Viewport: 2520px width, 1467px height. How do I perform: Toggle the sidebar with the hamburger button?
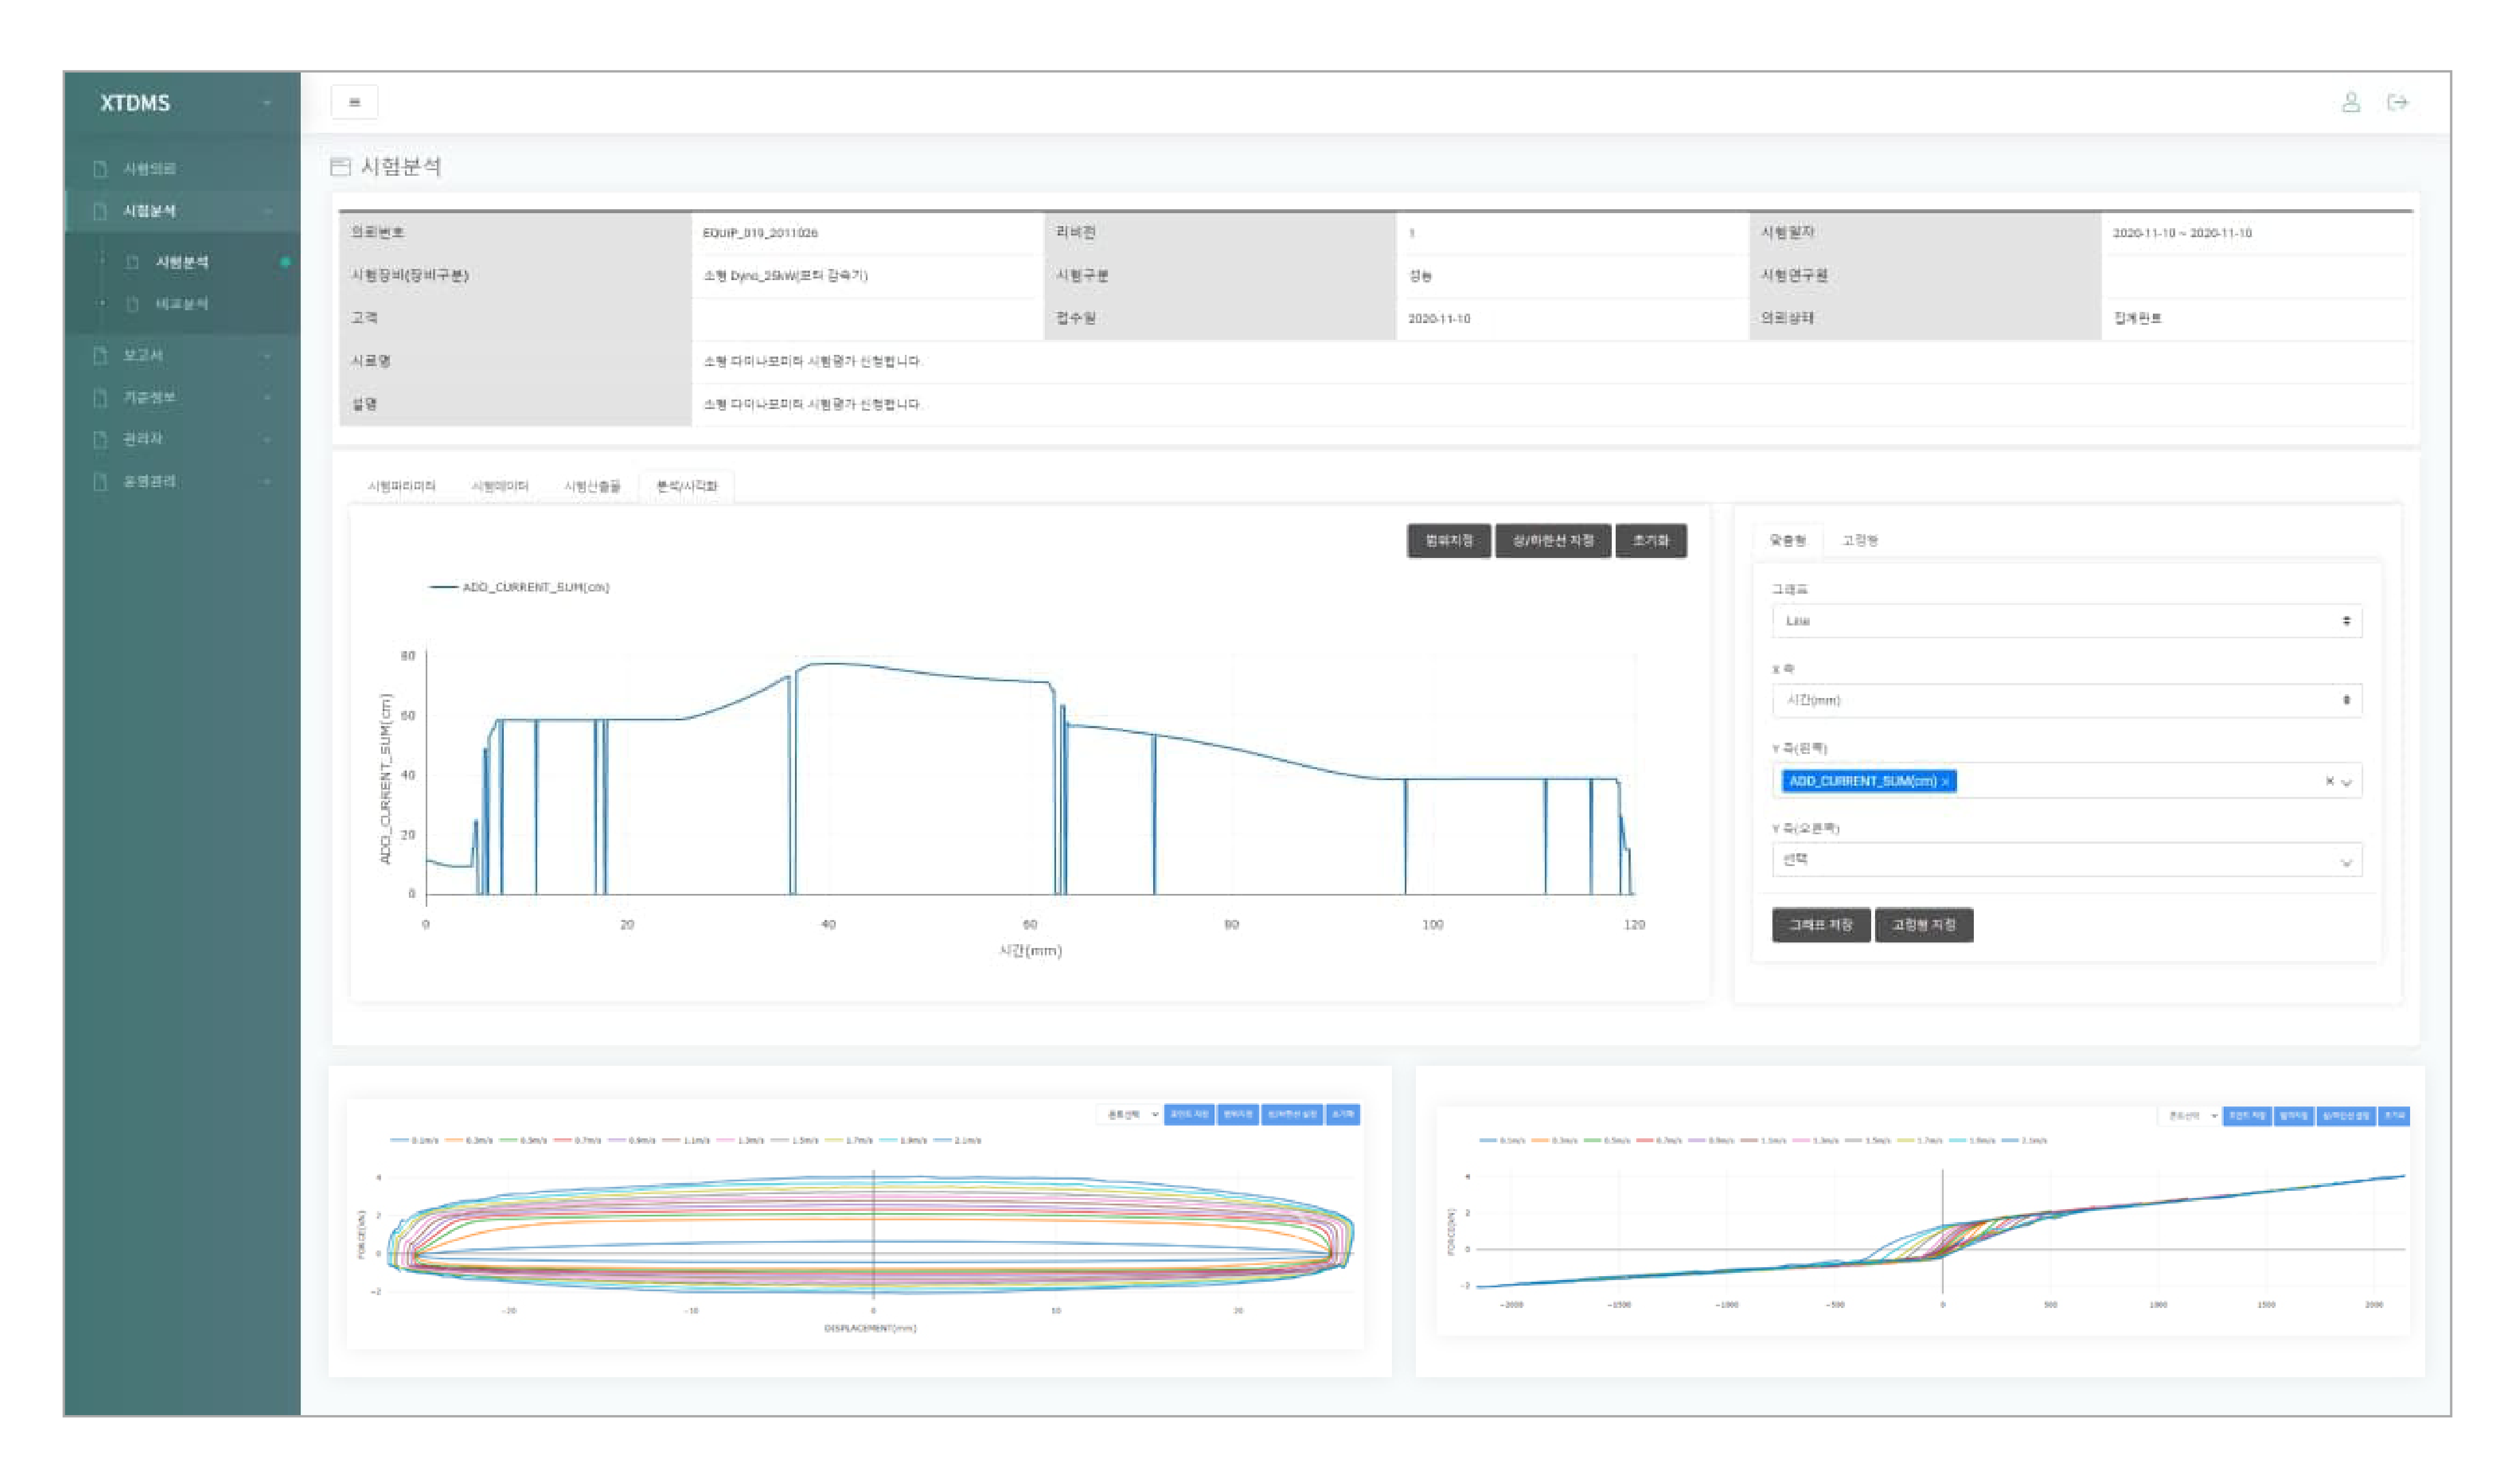click(354, 102)
